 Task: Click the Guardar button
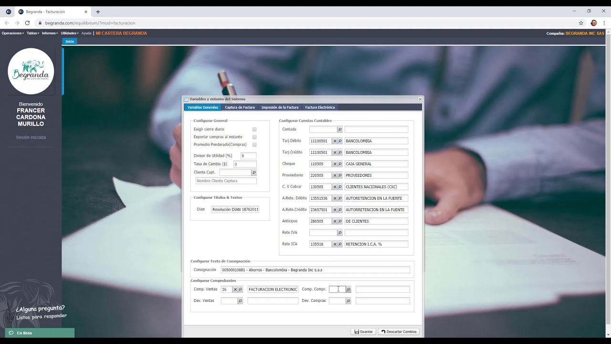363,332
